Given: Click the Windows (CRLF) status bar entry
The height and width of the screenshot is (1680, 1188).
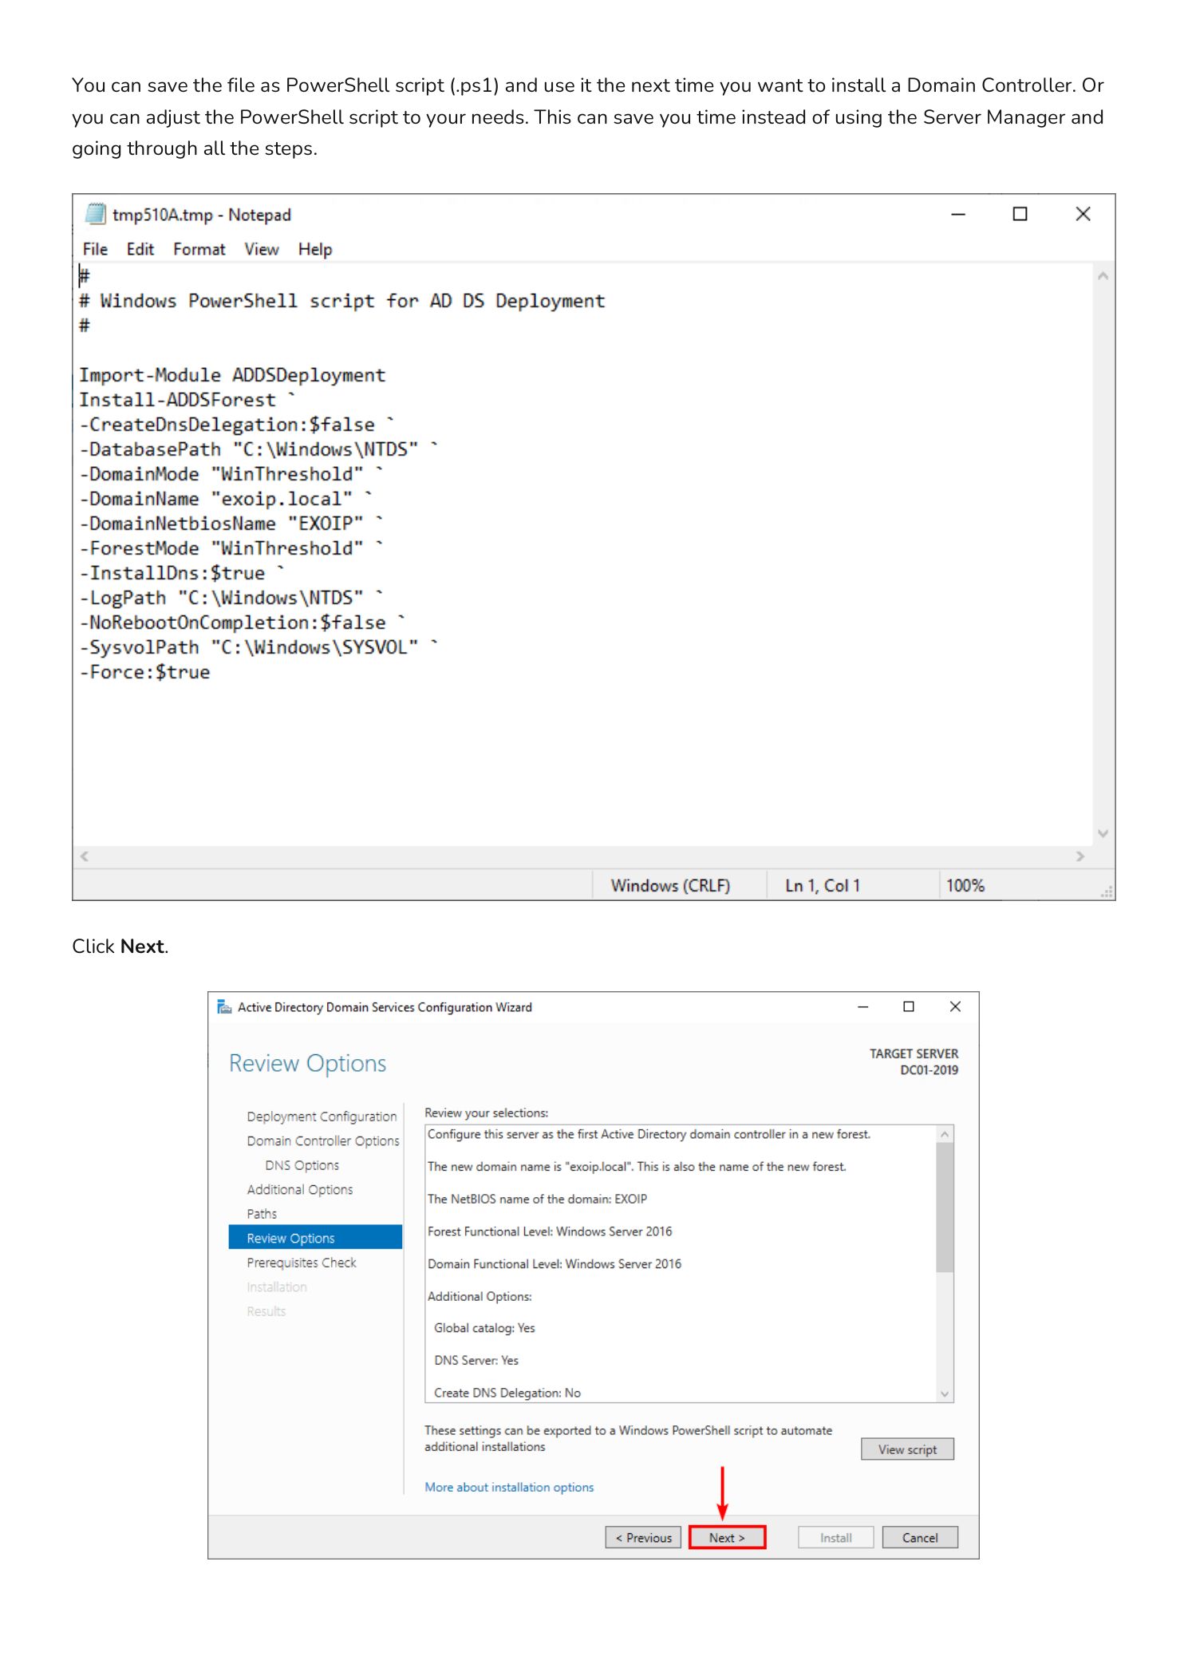Looking at the screenshot, I should coord(670,885).
